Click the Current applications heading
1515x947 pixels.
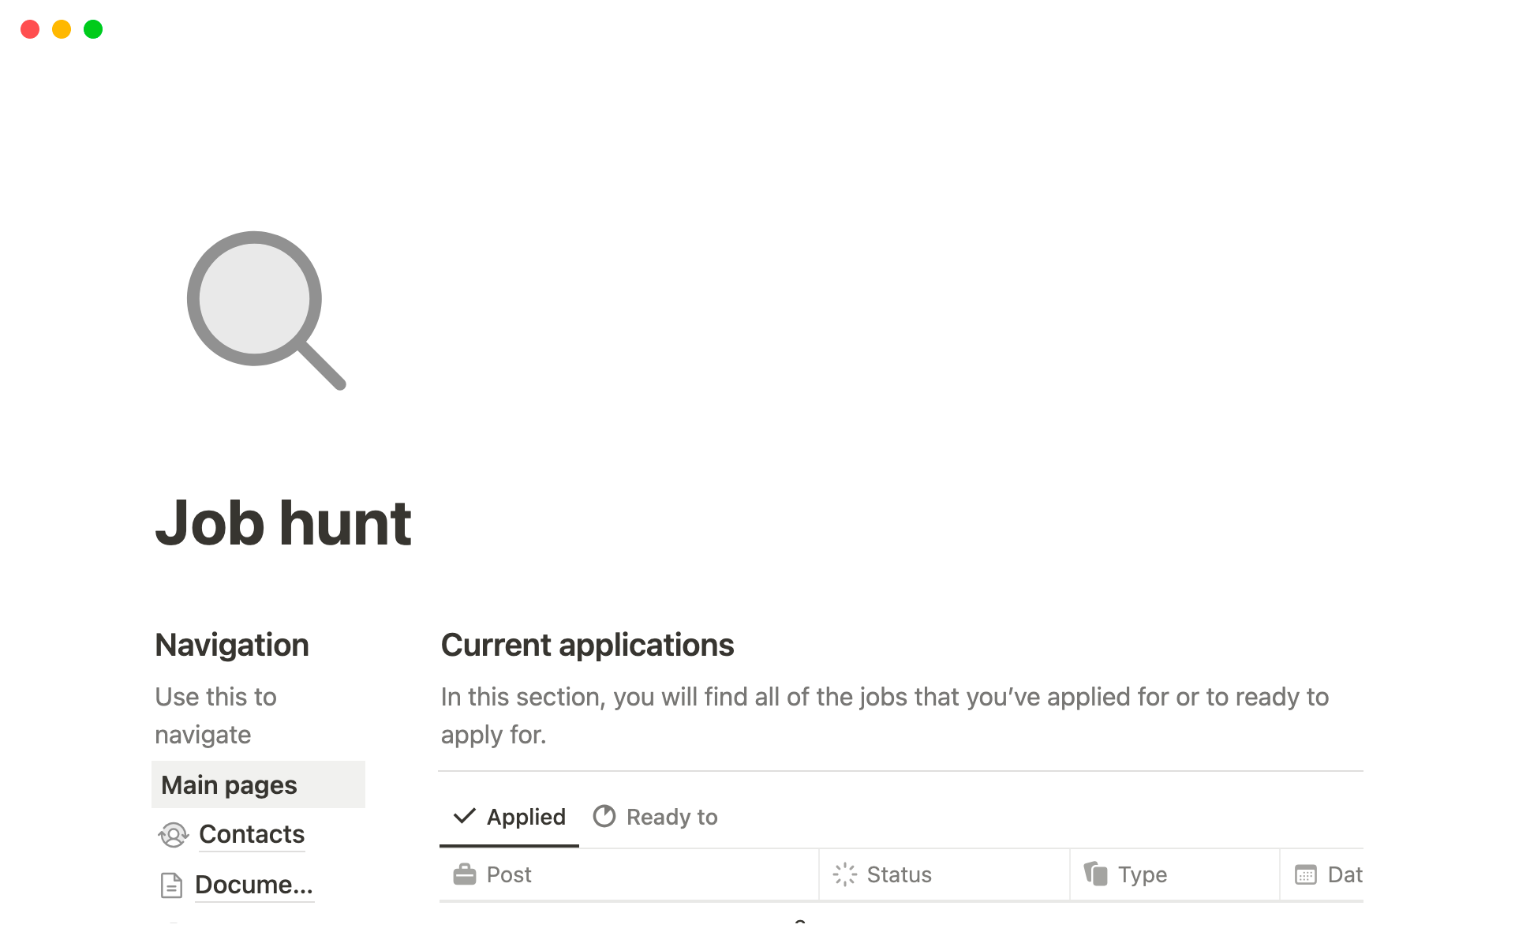(587, 645)
